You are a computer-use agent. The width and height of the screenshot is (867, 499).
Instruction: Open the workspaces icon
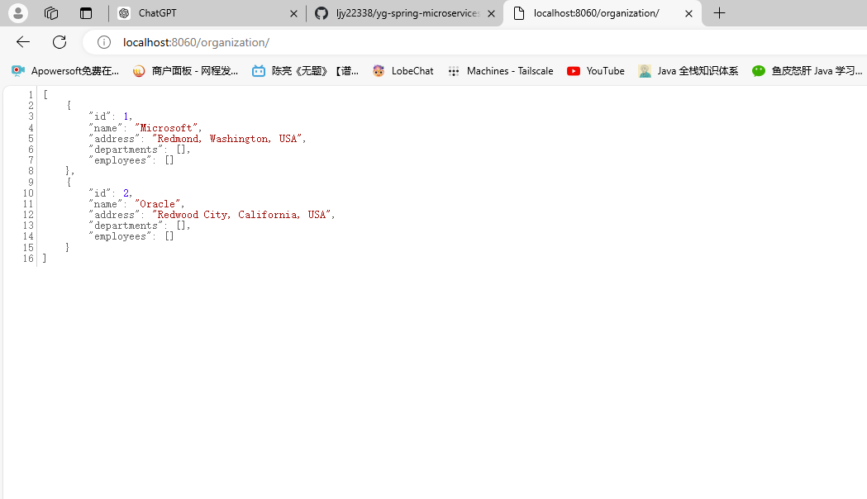pyautogui.click(x=51, y=13)
